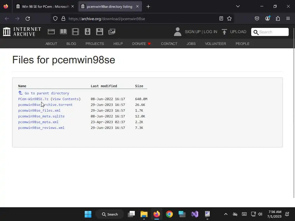Open pcemwin98se_meta.xml
The width and height of the screenshot is (295, 221).
(38, 122)
